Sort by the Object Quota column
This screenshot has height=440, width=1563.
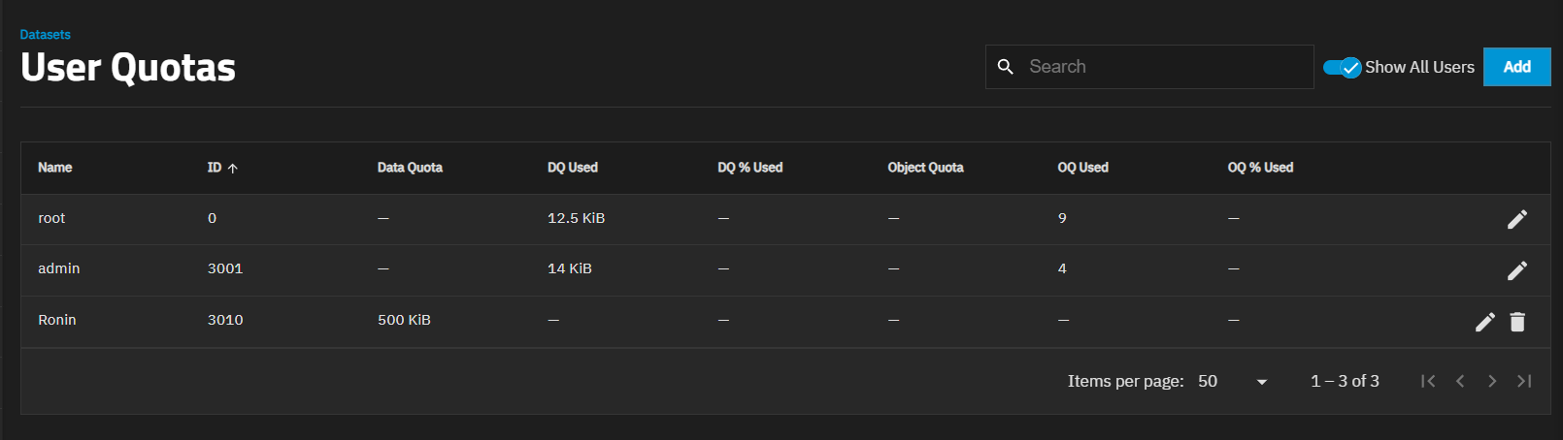925,168
